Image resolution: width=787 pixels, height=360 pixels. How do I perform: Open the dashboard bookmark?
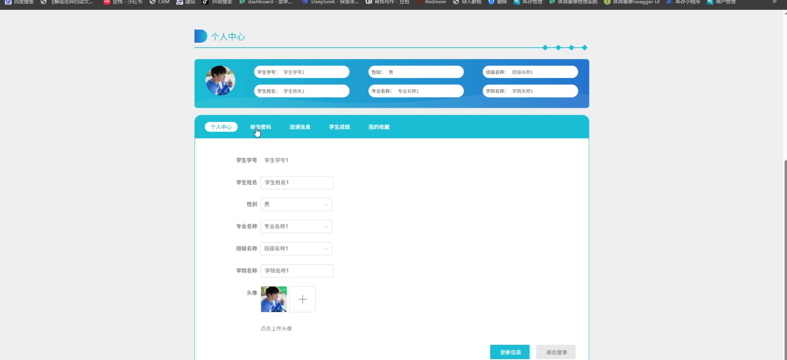tap(265, 2)
